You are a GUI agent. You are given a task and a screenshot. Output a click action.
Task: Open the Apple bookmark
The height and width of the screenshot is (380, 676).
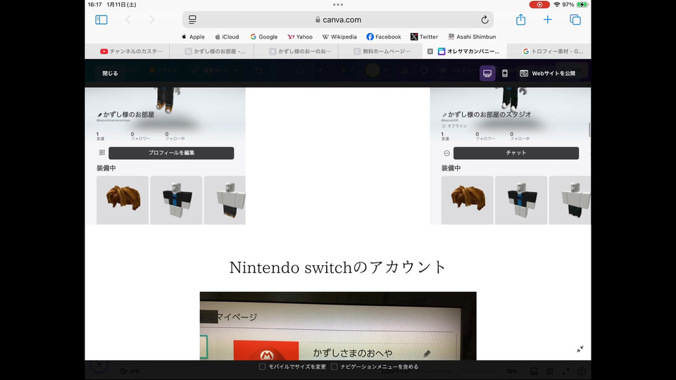coord(193,37)
